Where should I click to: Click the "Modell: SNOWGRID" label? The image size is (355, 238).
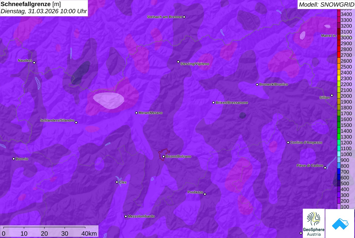[326, 5]
